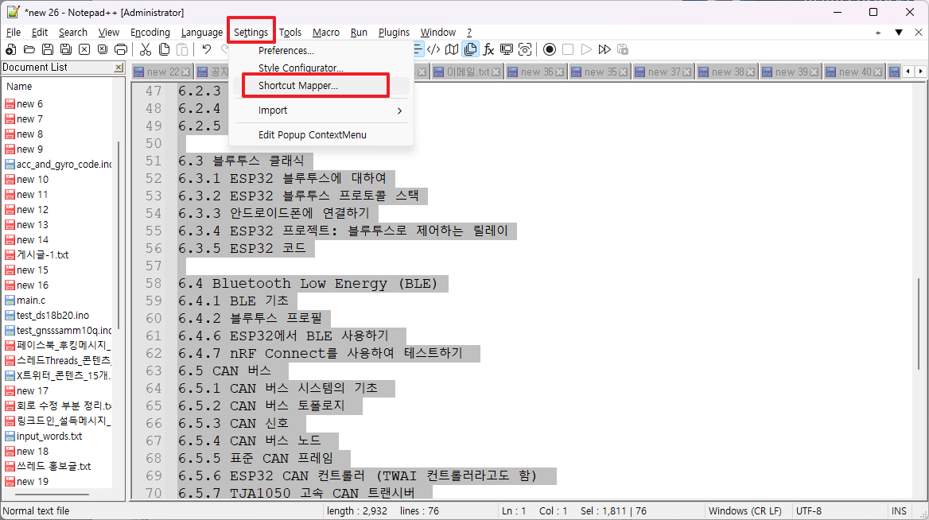Click the Undo arrow icon
Image resolution: width=929 pixels, height=520 pixels.
[206, 50]
